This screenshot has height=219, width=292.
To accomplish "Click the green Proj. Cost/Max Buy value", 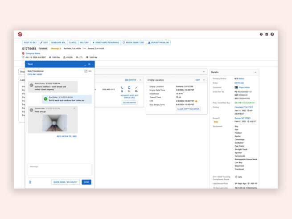I will [x=244, y=103].
